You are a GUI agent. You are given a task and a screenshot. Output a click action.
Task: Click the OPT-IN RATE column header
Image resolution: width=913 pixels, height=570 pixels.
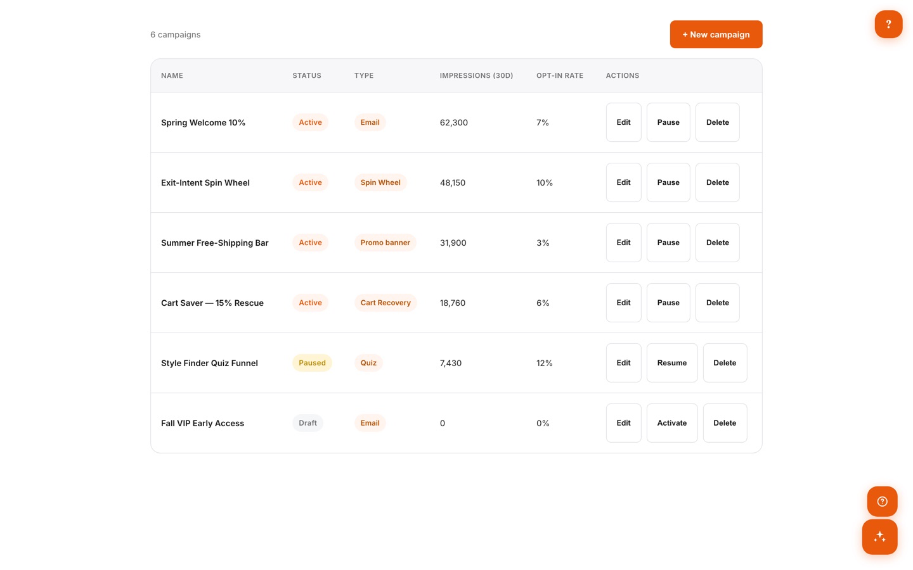(560, 75)
